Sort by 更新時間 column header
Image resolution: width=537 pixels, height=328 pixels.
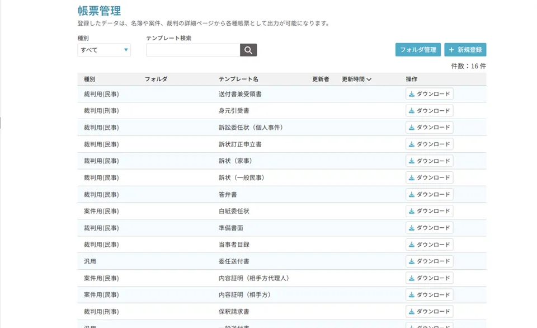click(x=356, y=79)
